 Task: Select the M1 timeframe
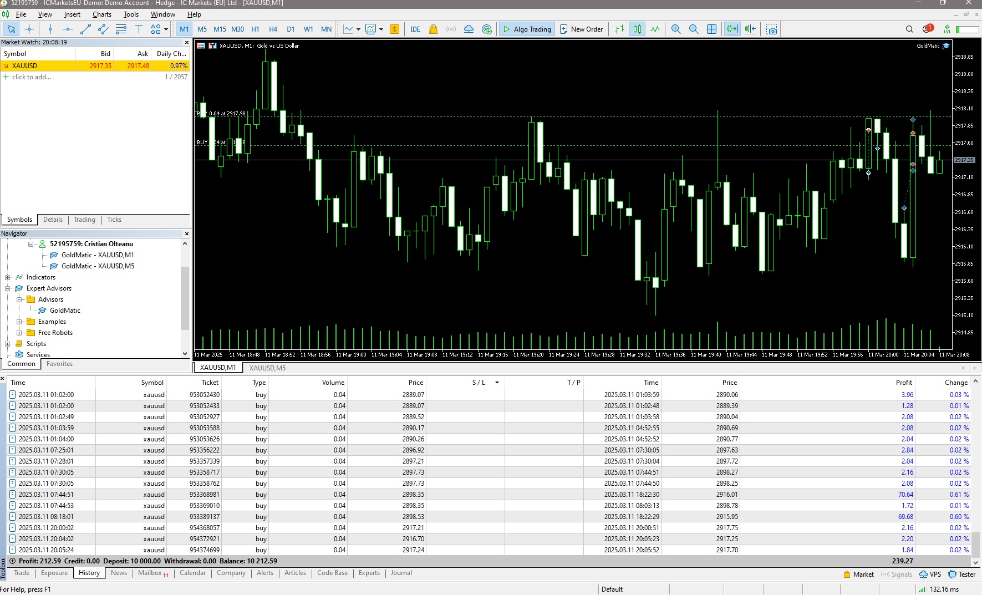point(184,29)
